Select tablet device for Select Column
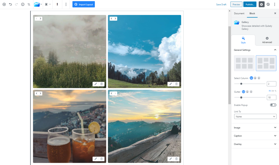Screen dimensions: 279x165 (x=255, y=78)
